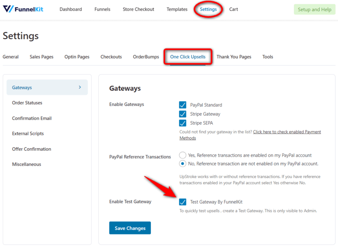This screenshot has width=338, height=247.
Task: Click the Setup and Help button
Action: 314,9
